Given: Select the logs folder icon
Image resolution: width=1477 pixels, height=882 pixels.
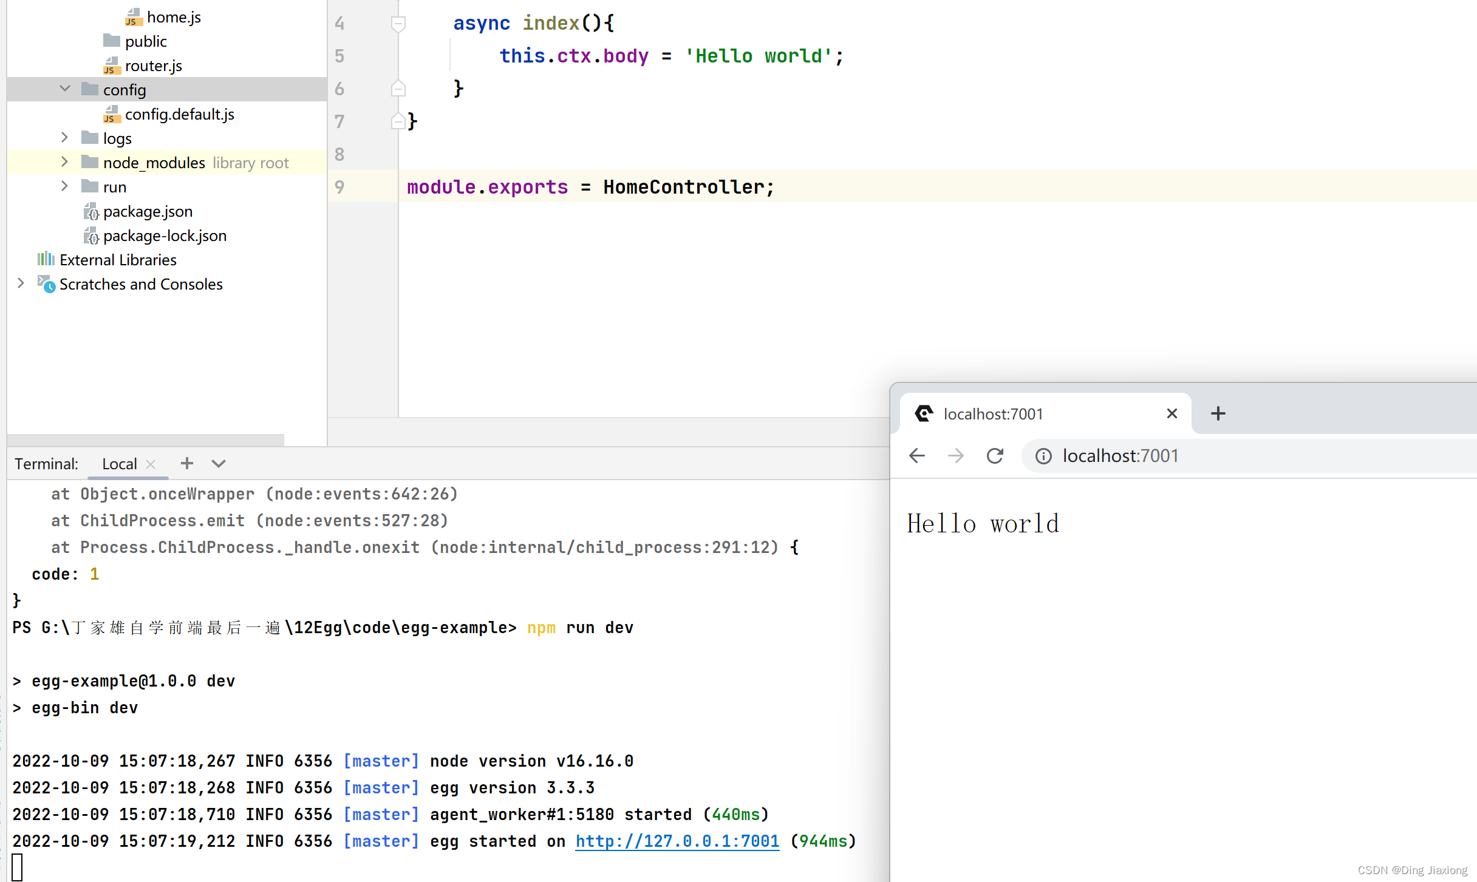Looking at the screenshot, I should (x=90, y=138).
